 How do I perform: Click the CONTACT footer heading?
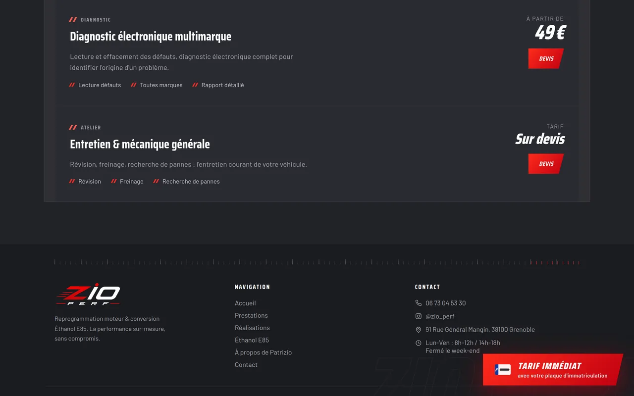pos(427,287)
